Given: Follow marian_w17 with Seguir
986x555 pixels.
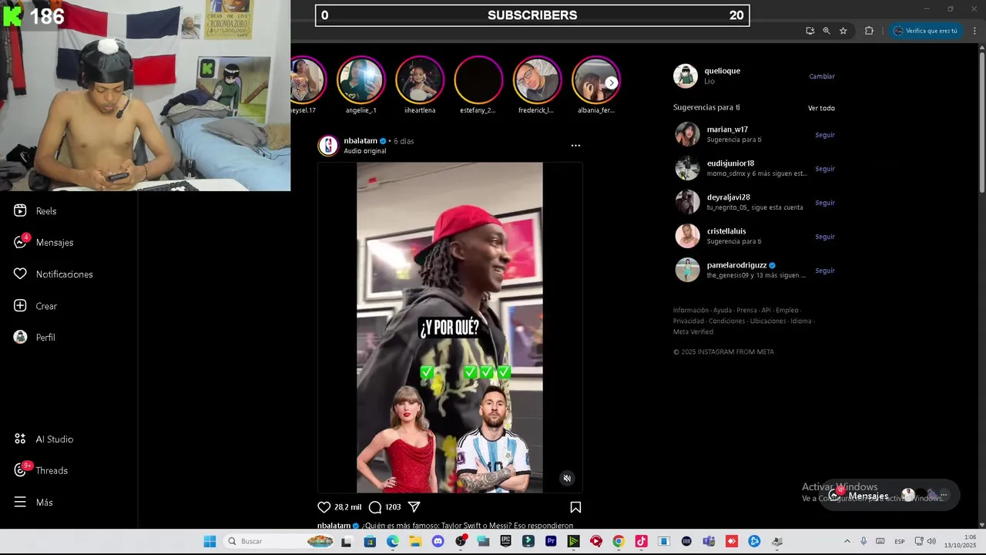Looking at the screenshot, I should (825, 135).
